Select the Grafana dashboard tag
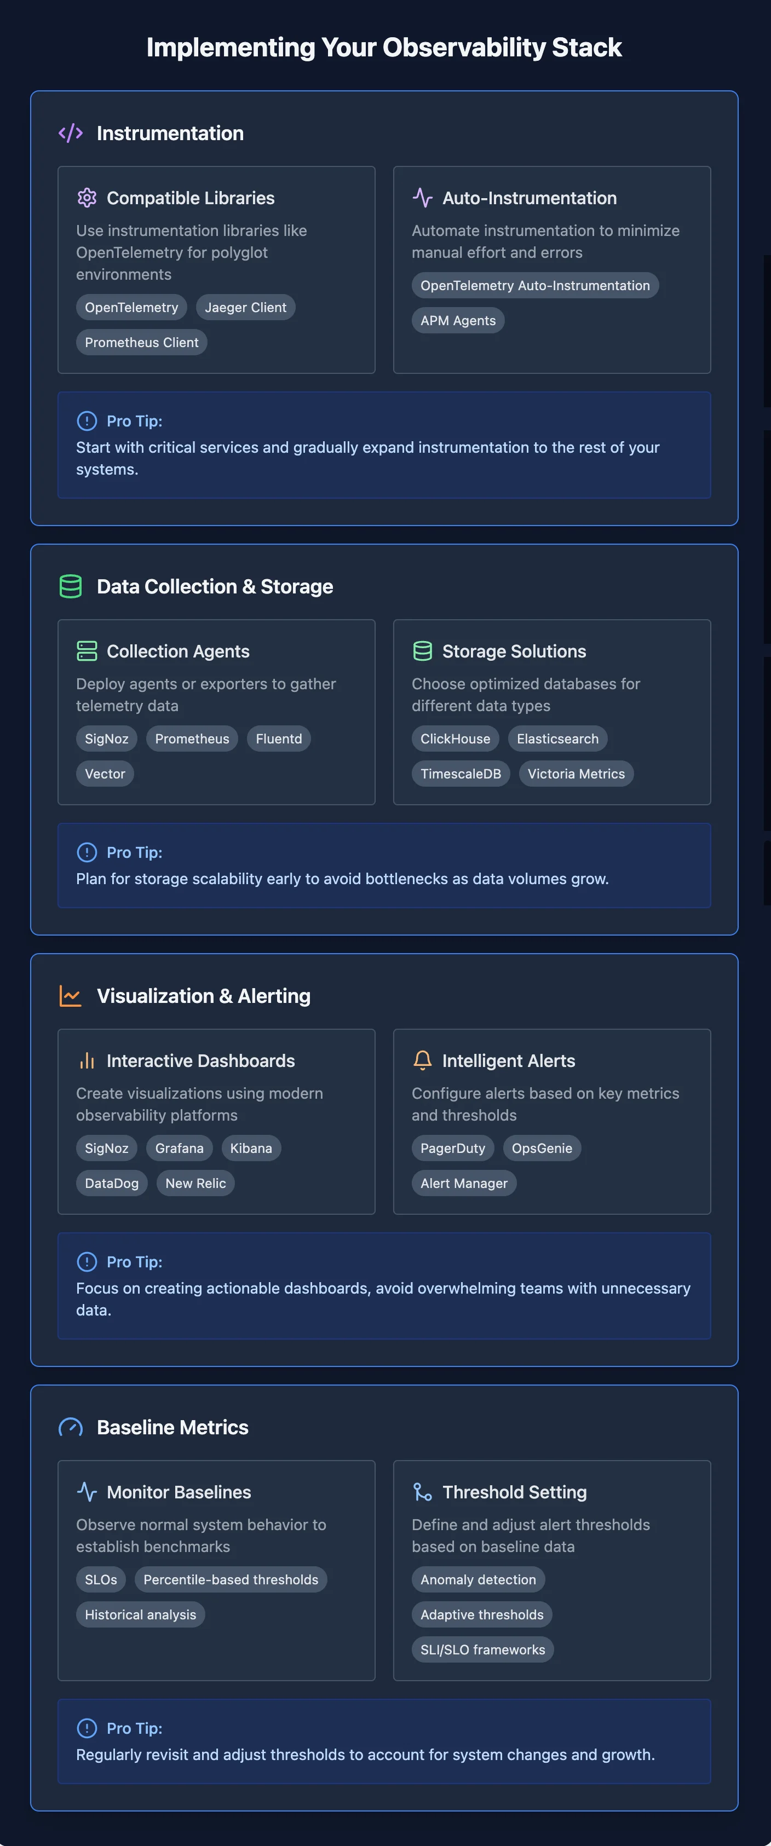This screenshot has height=1846, width=771. pyautogui.click(x=179, y=1148)
